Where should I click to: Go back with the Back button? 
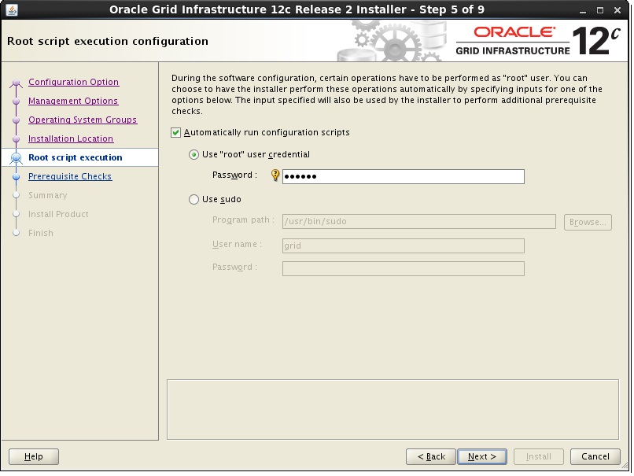coord(431,456)
